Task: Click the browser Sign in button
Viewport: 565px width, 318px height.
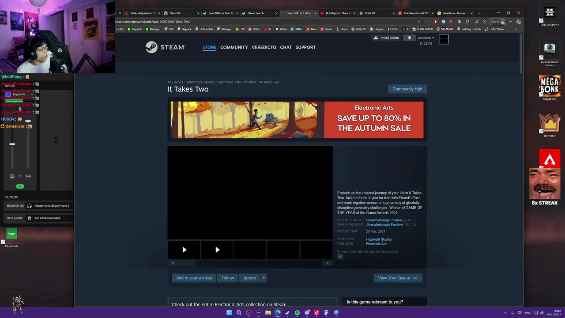Action: coord(497,22)
